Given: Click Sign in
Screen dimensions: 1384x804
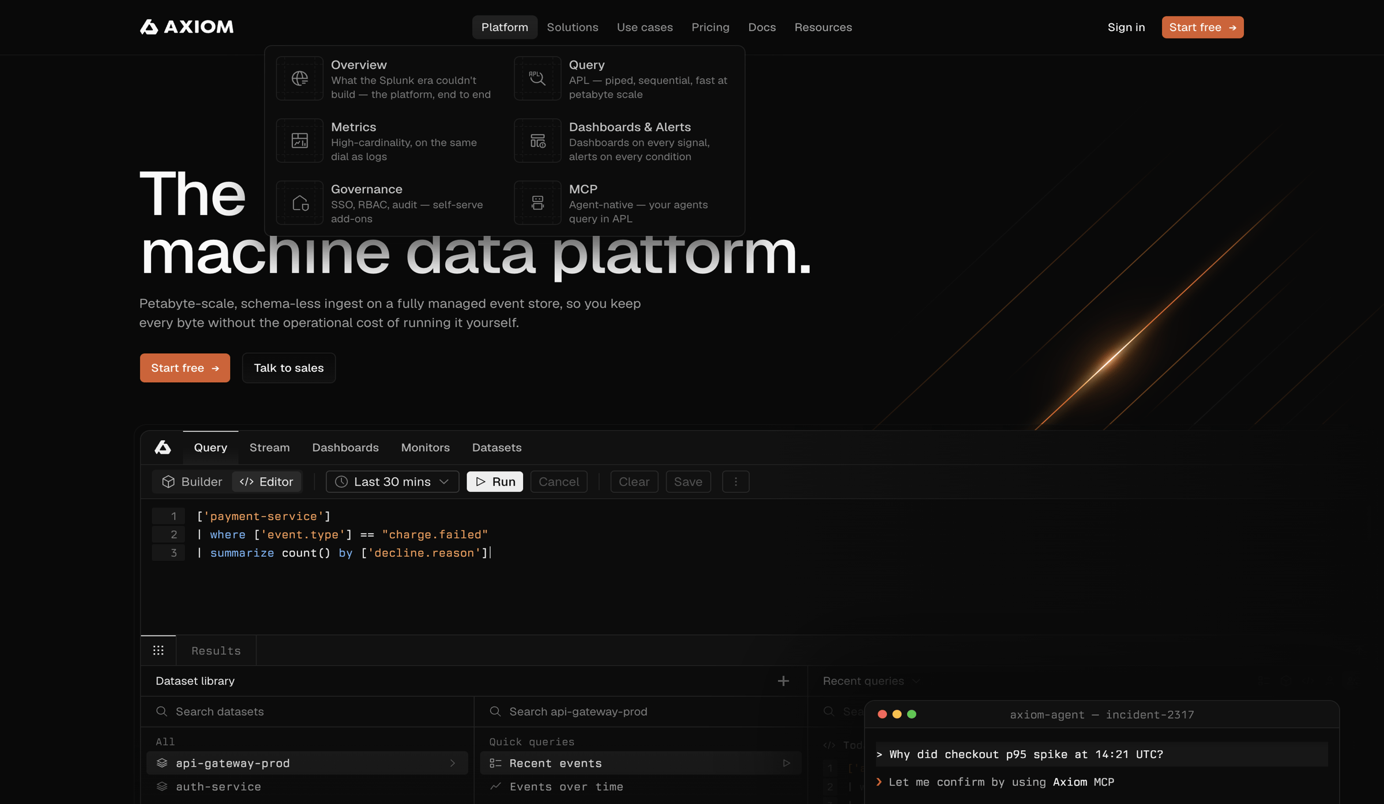Looking at the screenshot, I should click(1126, 27).
